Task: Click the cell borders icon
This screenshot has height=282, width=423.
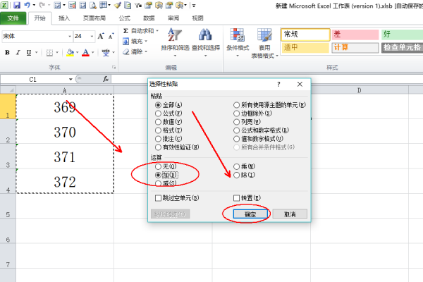Action: [x=49, y=52]
